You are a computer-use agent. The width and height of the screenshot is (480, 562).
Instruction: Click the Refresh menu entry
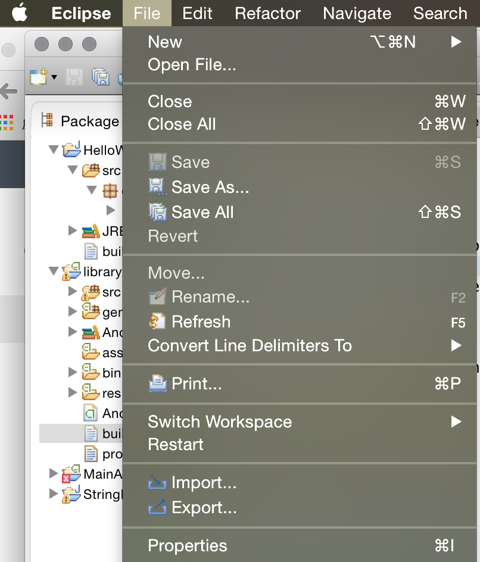300,321
